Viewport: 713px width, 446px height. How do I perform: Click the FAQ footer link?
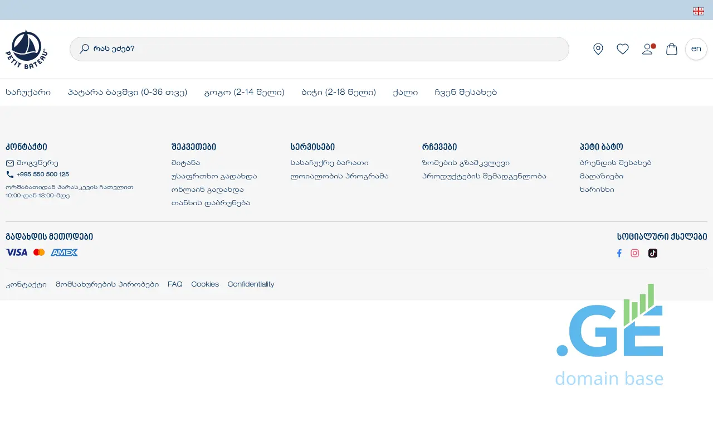[x=175, y=284]
